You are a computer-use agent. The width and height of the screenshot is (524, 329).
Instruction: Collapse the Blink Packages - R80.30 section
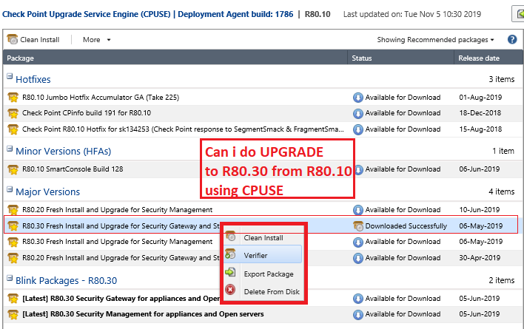[10, 278]
